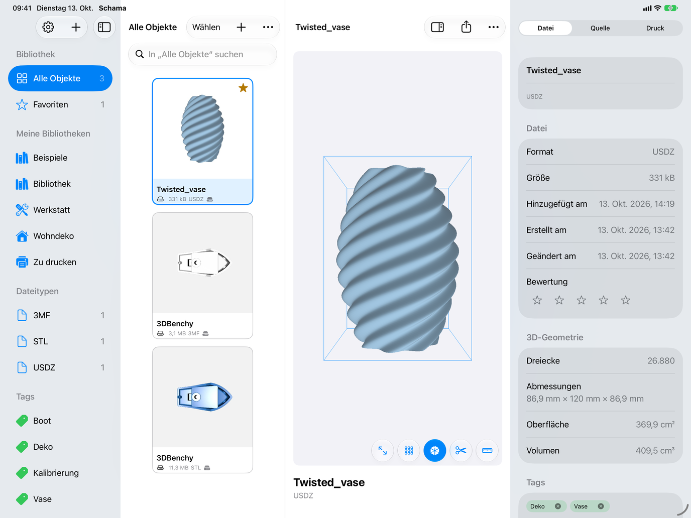Toggle the inspector panel icon
The image size is (691, 518).
[x=437, y=27]
